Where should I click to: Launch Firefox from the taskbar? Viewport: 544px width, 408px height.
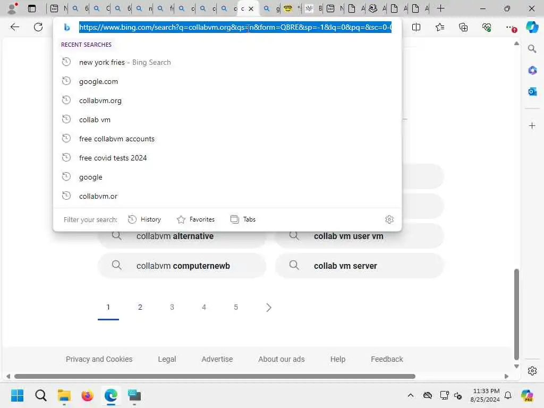88,395
